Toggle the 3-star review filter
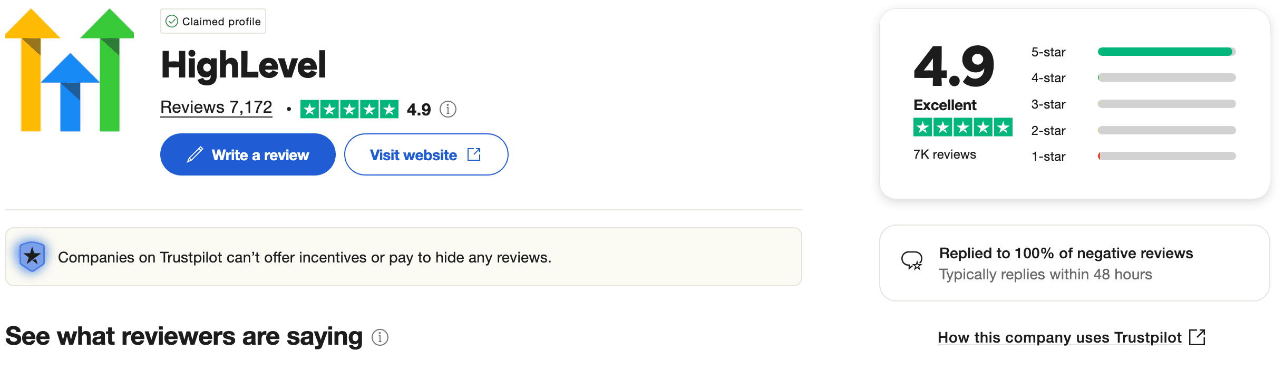1284x370 pixels. tap(1165, 104)
